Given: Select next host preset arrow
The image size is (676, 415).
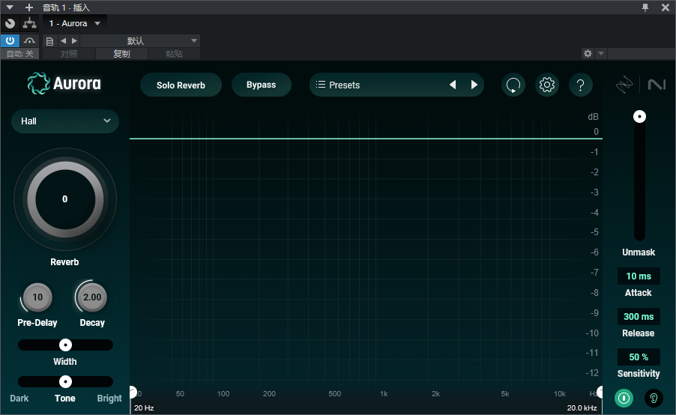Looking at the screenshot, I should 74,40.
